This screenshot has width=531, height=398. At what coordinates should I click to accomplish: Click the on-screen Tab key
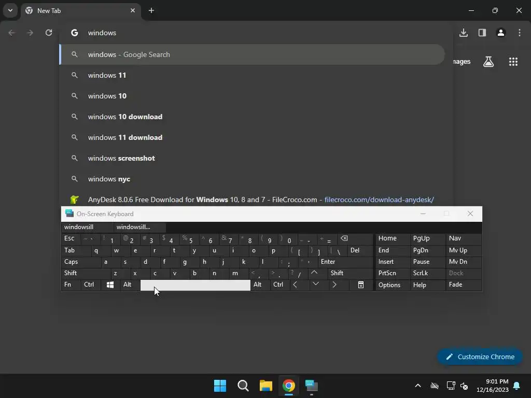point(76,250)
